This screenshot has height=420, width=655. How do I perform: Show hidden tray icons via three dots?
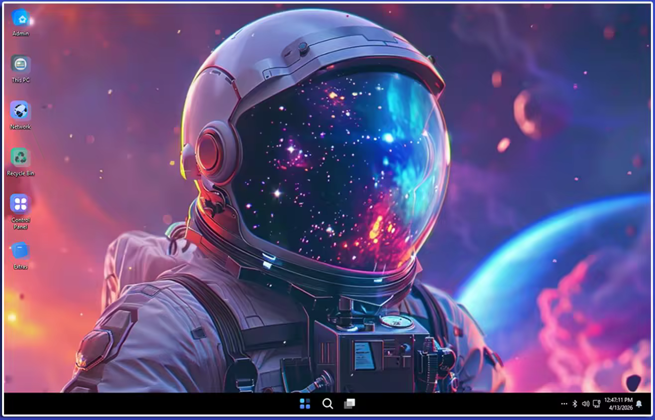pyautogui.click(x=564, y=404)
